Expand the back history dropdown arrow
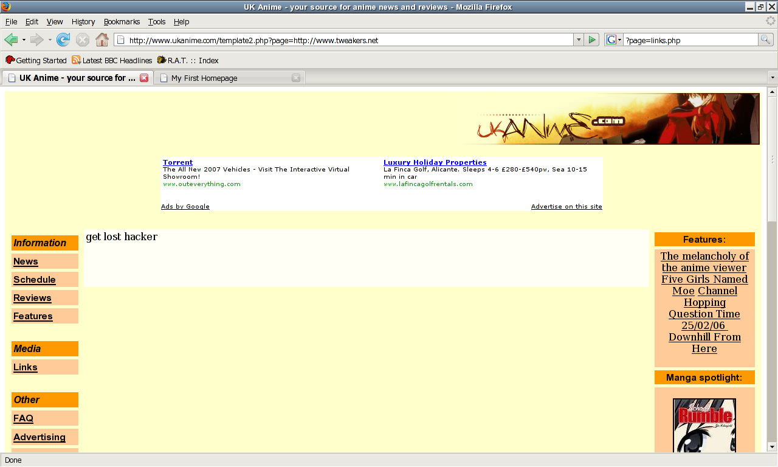The image size is (778, 467). [24, 40]
